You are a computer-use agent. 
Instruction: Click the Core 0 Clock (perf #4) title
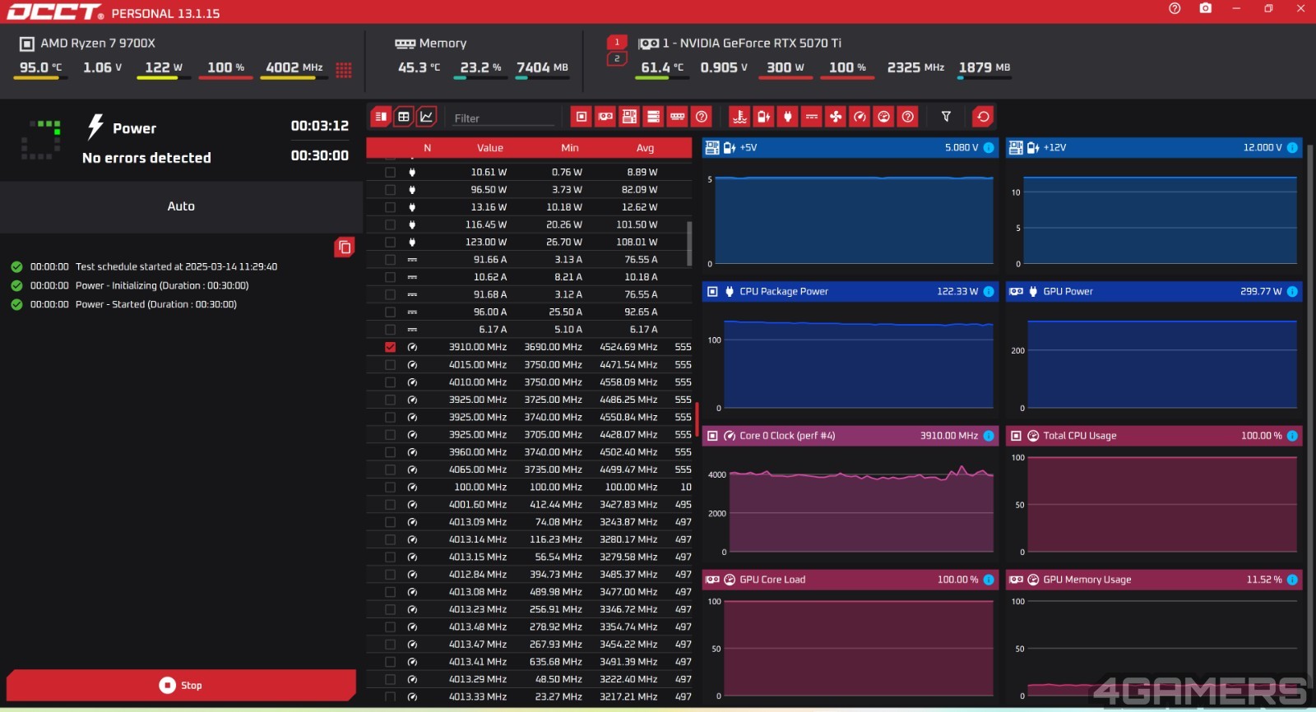click(787, 436)
